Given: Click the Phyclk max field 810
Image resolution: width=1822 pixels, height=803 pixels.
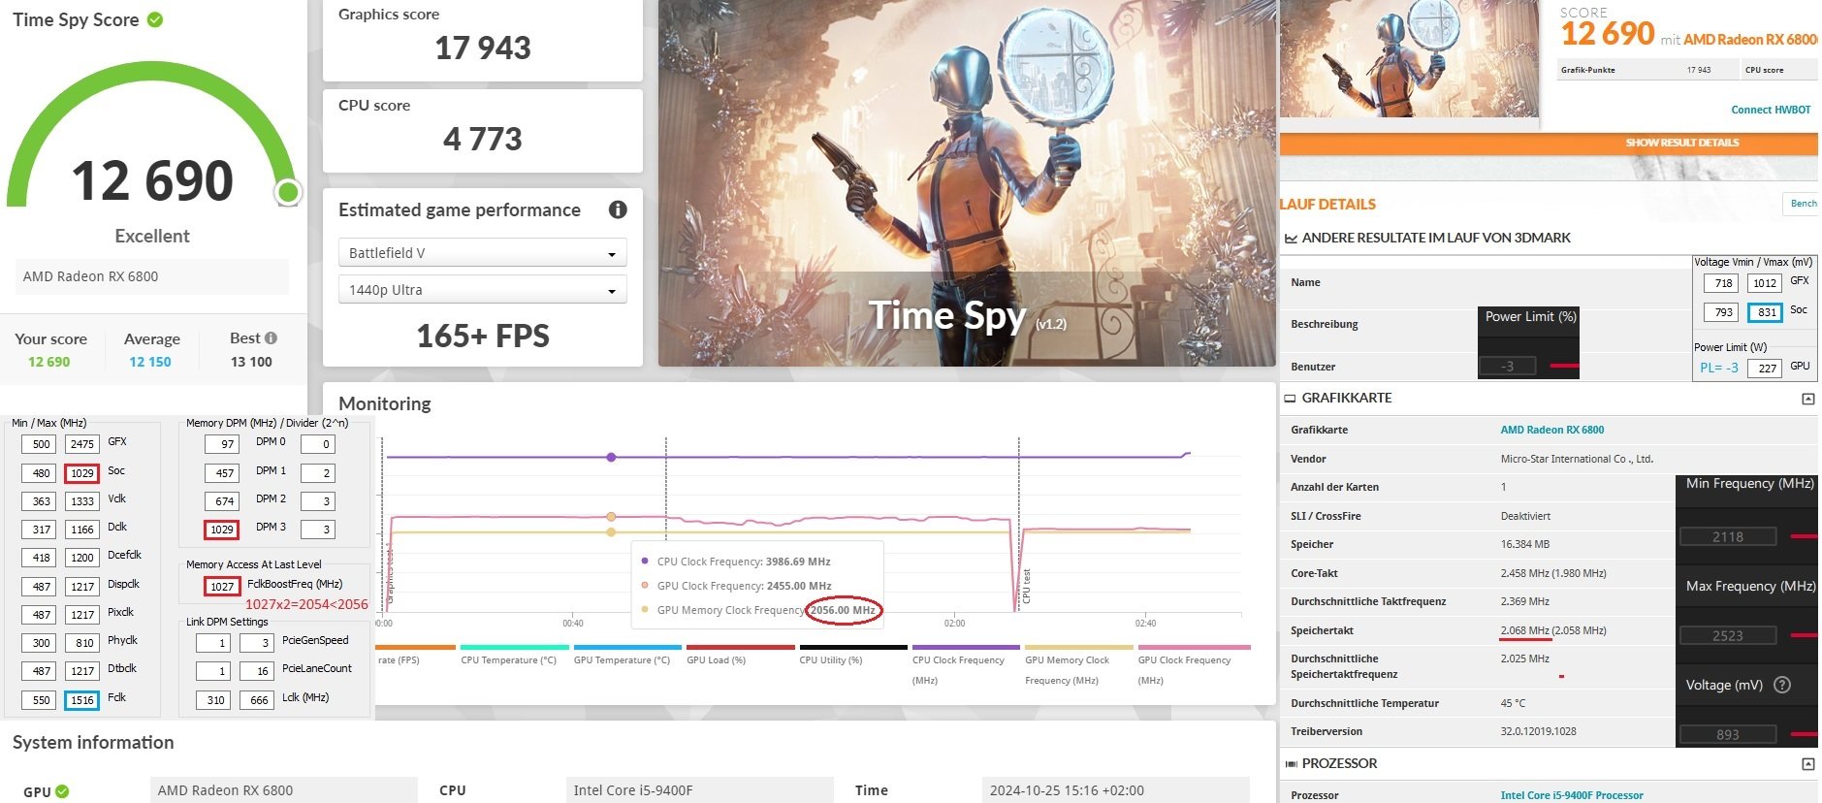Looking at the screenshot, I should pyautogui.click(x=82, y=642).
